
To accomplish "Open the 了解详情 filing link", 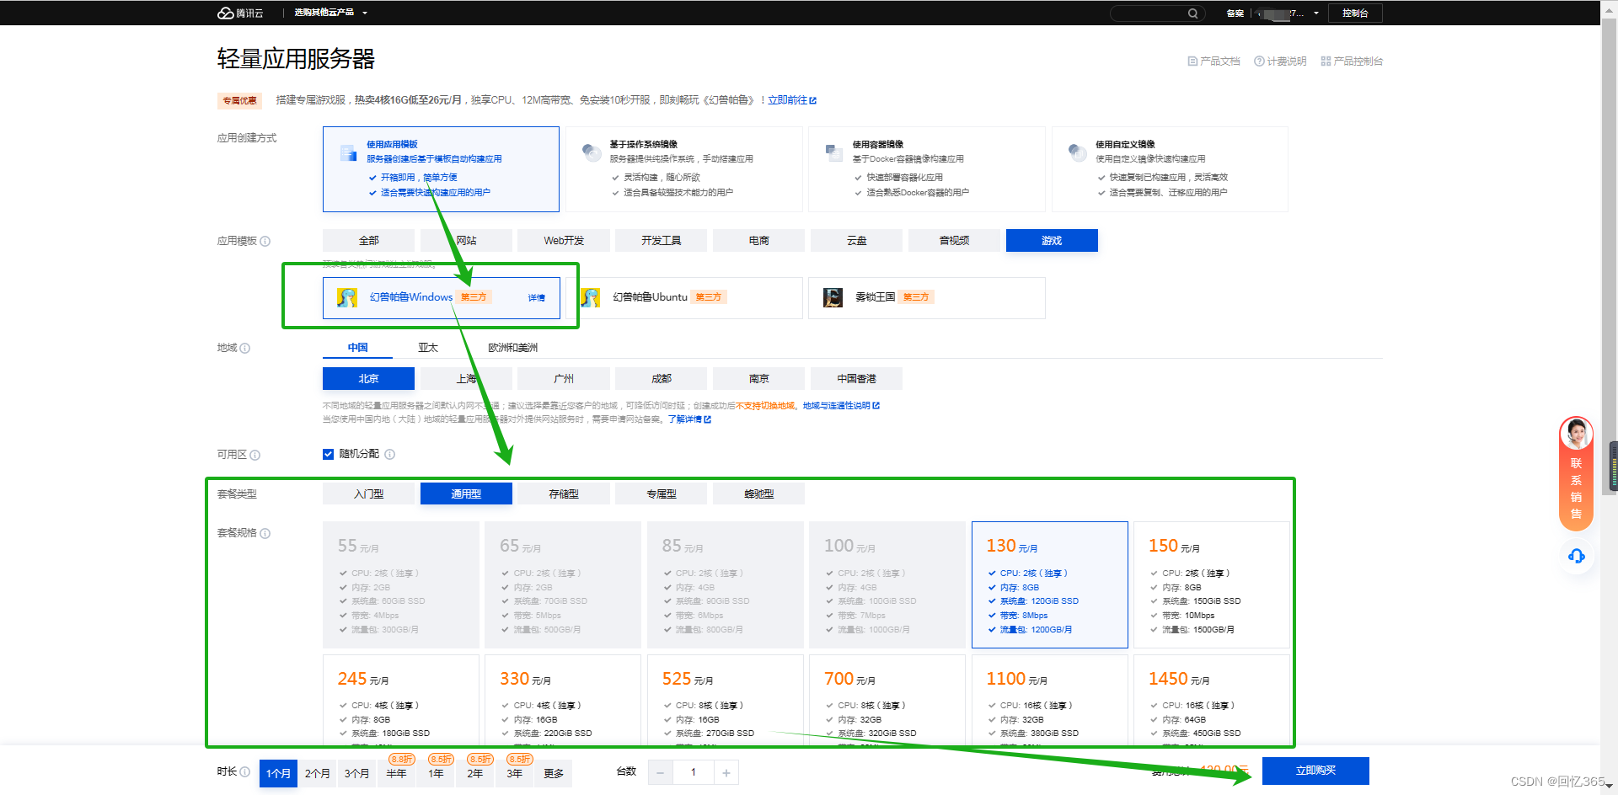I will [x=689, y=419].
